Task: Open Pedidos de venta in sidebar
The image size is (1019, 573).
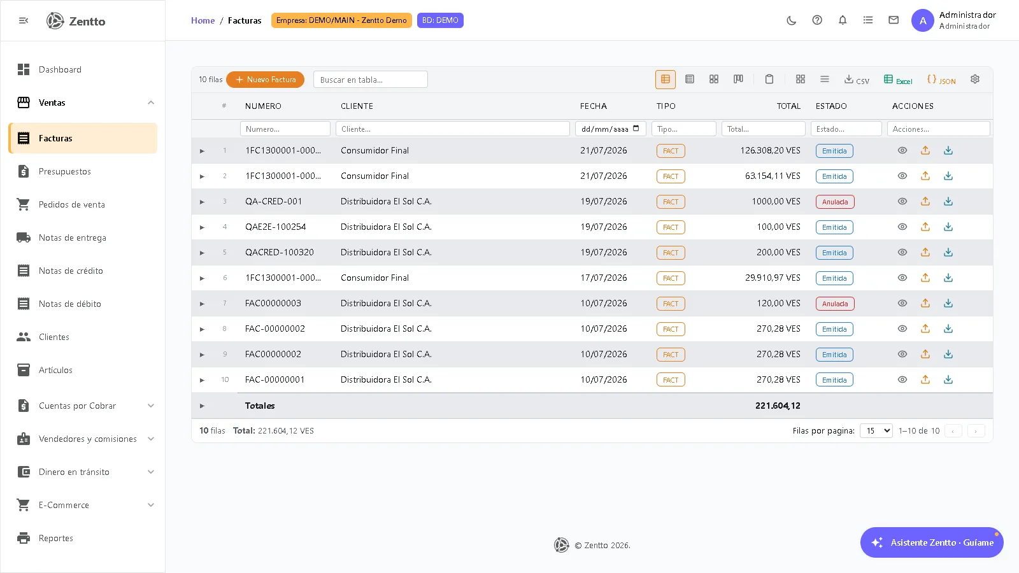Action: pos(83,204)
